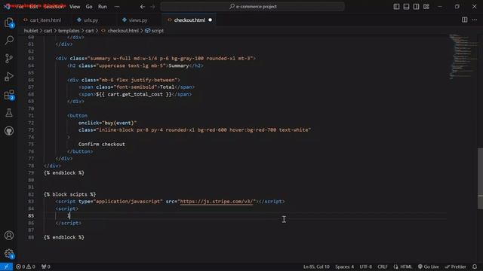Navigate forward with the right arrow
Viewport: 483px width, 271px height.
click(152, 7)
